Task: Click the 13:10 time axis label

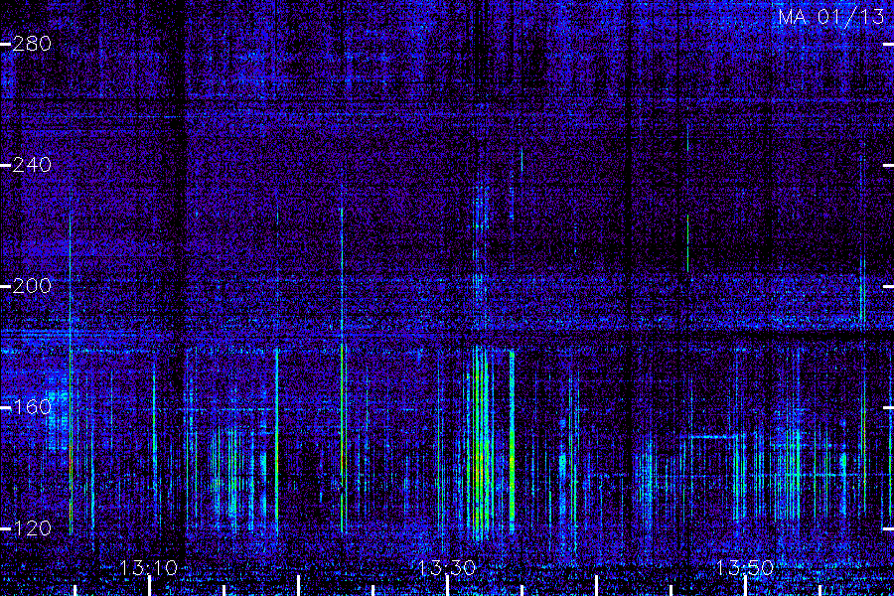Action: (149, 568)
